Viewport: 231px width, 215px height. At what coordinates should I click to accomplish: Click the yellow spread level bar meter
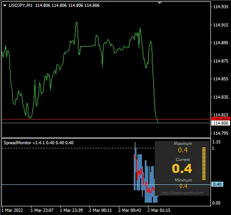click(x=204, y=163)
